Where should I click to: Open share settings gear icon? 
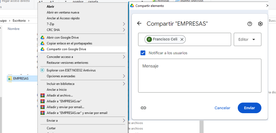click(x=260, y=24)
